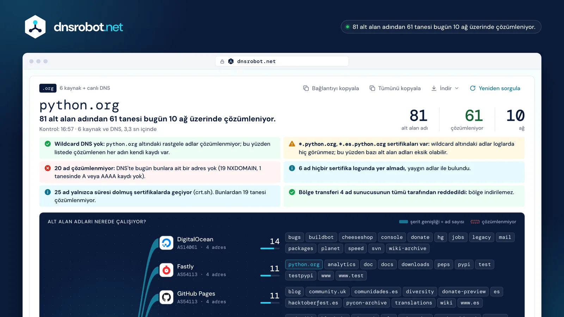Image resolution: width=564 pixels, height=317 pixels.
Task: Click the donate subdomain chip in DigitalOcean row
Action: (x=420, y=237)
